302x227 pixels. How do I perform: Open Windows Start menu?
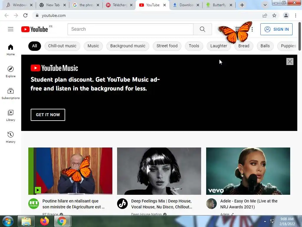click(x=8, y=221)
